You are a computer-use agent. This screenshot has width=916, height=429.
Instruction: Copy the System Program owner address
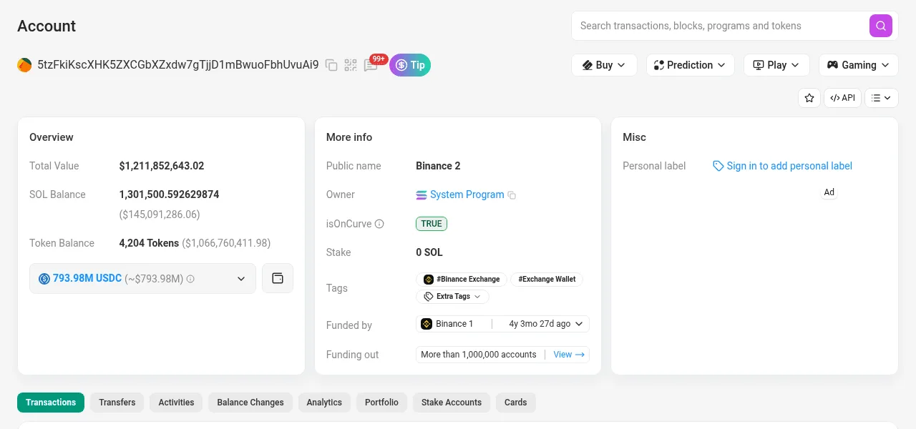click(x=512, y=195)
